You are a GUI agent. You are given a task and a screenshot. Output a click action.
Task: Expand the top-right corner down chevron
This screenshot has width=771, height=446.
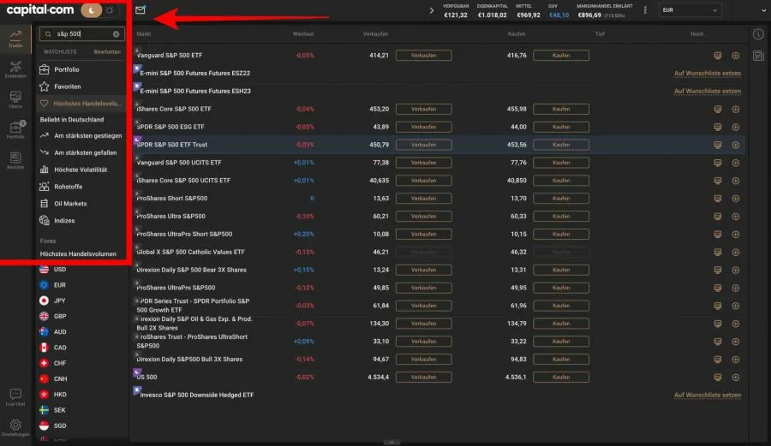point(763,9)
